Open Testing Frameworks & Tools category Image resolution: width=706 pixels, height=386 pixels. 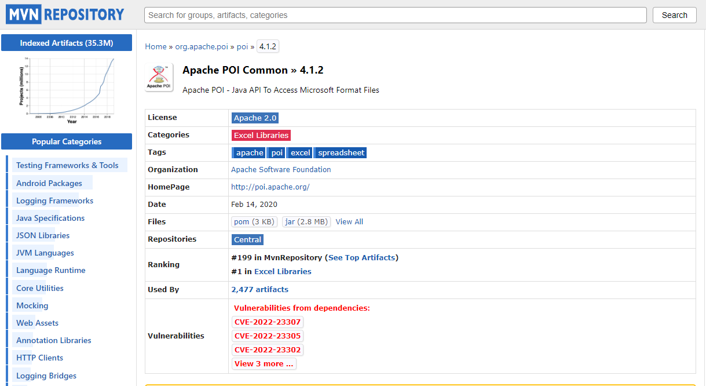tap(67, 165)
